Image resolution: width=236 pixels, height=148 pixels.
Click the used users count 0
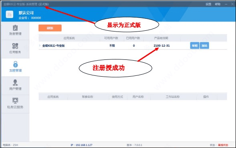click(134, 46)
